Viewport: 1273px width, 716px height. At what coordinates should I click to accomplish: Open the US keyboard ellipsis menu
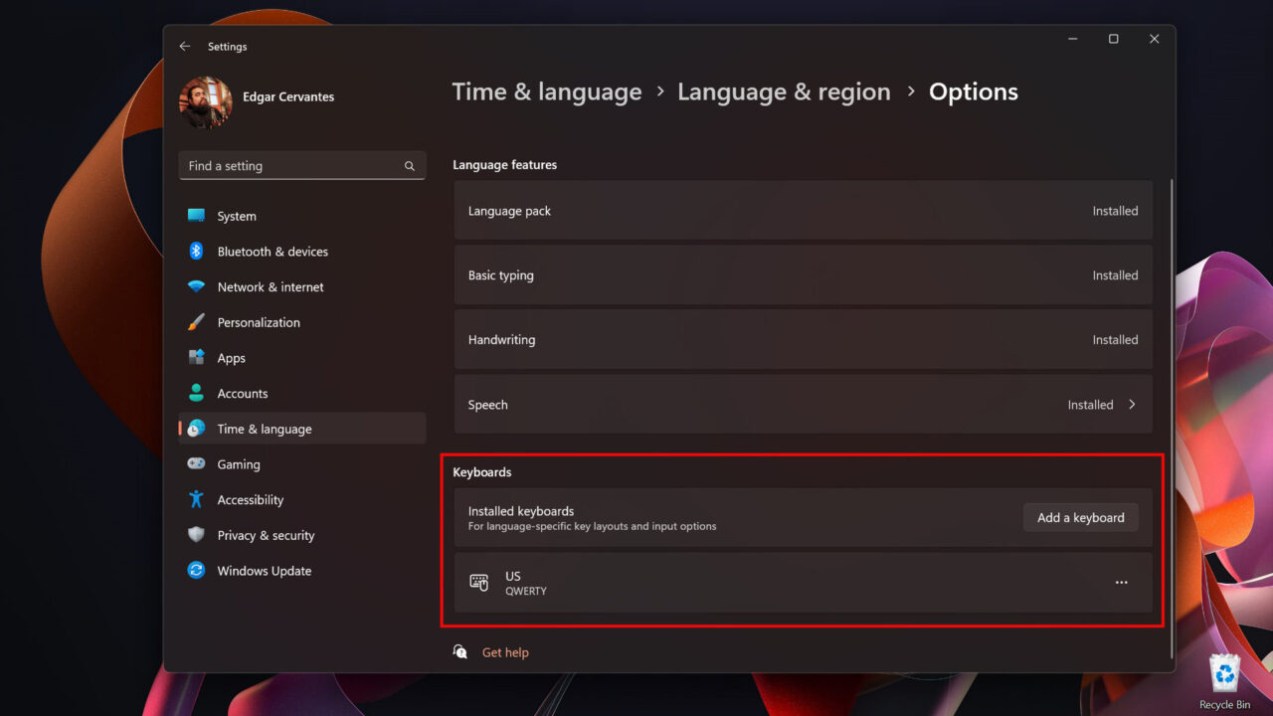[1121, 583]
